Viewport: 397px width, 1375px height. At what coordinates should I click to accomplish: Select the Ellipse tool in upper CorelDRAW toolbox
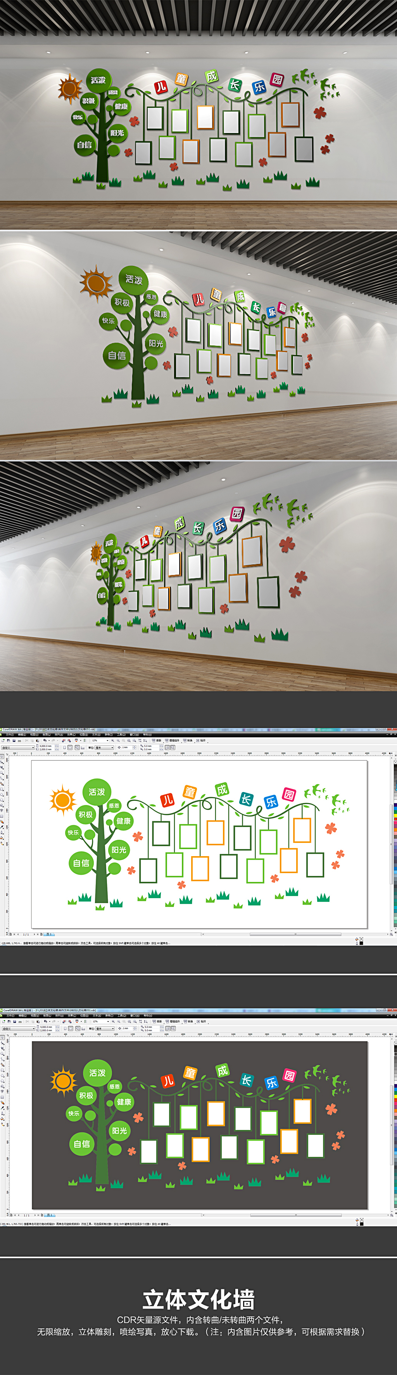coord(2,795)
